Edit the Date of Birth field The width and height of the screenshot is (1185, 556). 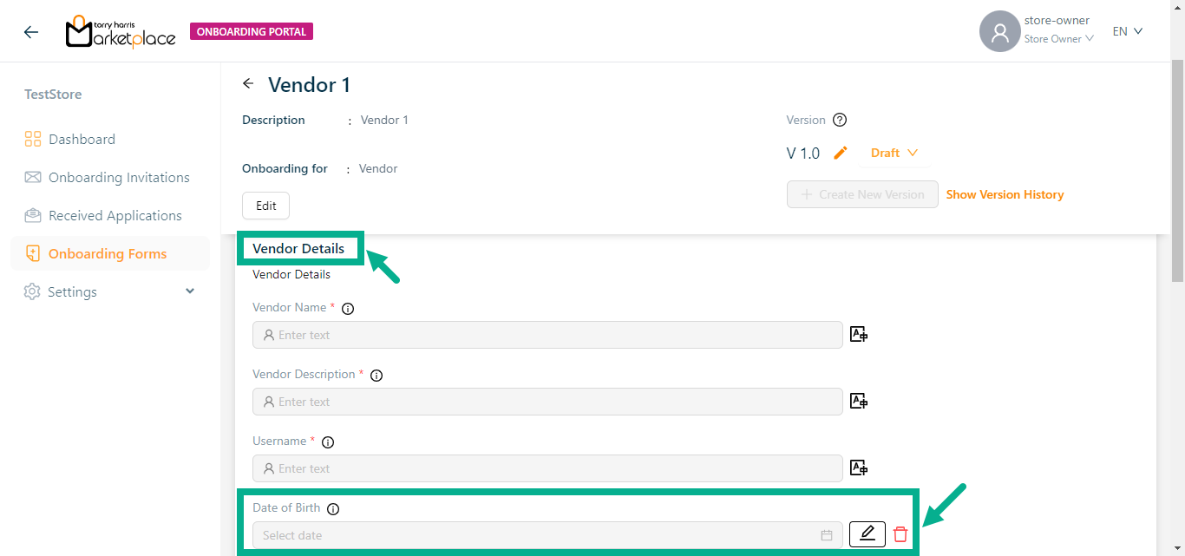867,534
